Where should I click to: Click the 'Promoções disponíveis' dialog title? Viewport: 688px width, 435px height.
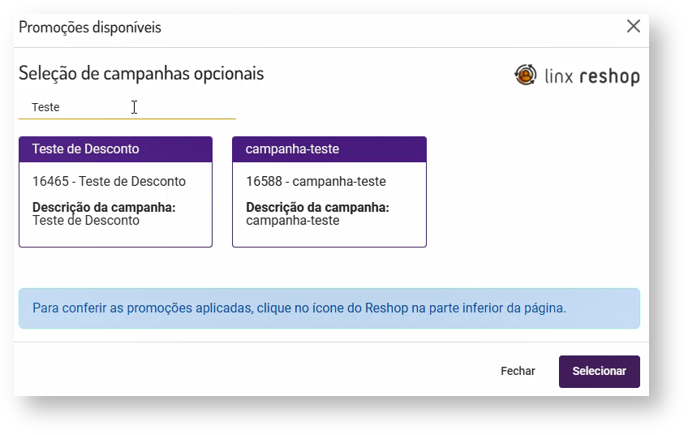coord(90,28)
